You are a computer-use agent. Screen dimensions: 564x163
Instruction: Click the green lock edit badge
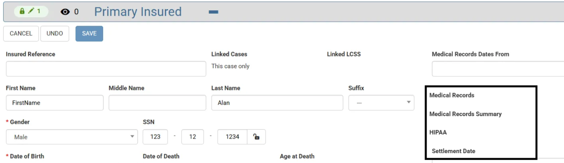(31, 12)
